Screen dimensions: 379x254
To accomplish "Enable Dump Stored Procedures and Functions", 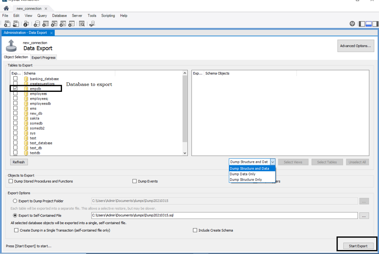I will [11, 181].
